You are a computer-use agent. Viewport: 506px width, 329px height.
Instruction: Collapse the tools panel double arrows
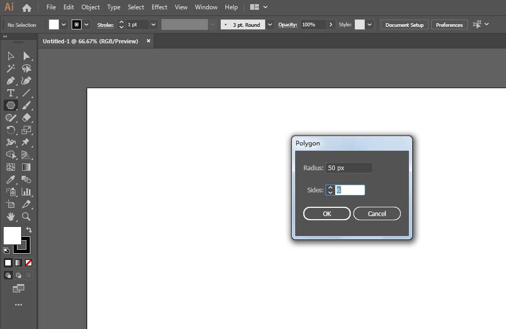(5, 37)
